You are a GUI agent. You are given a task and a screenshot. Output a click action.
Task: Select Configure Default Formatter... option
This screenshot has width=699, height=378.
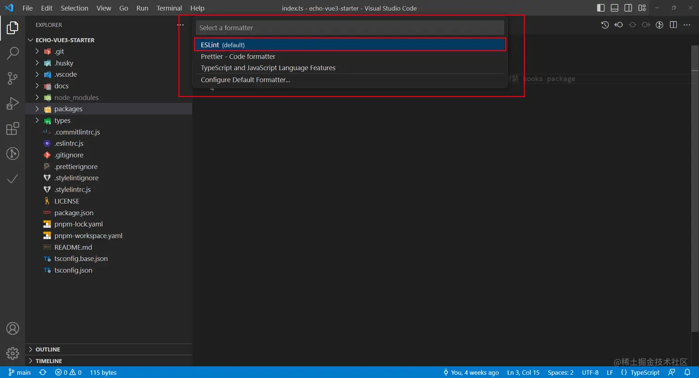pos(350,80)
